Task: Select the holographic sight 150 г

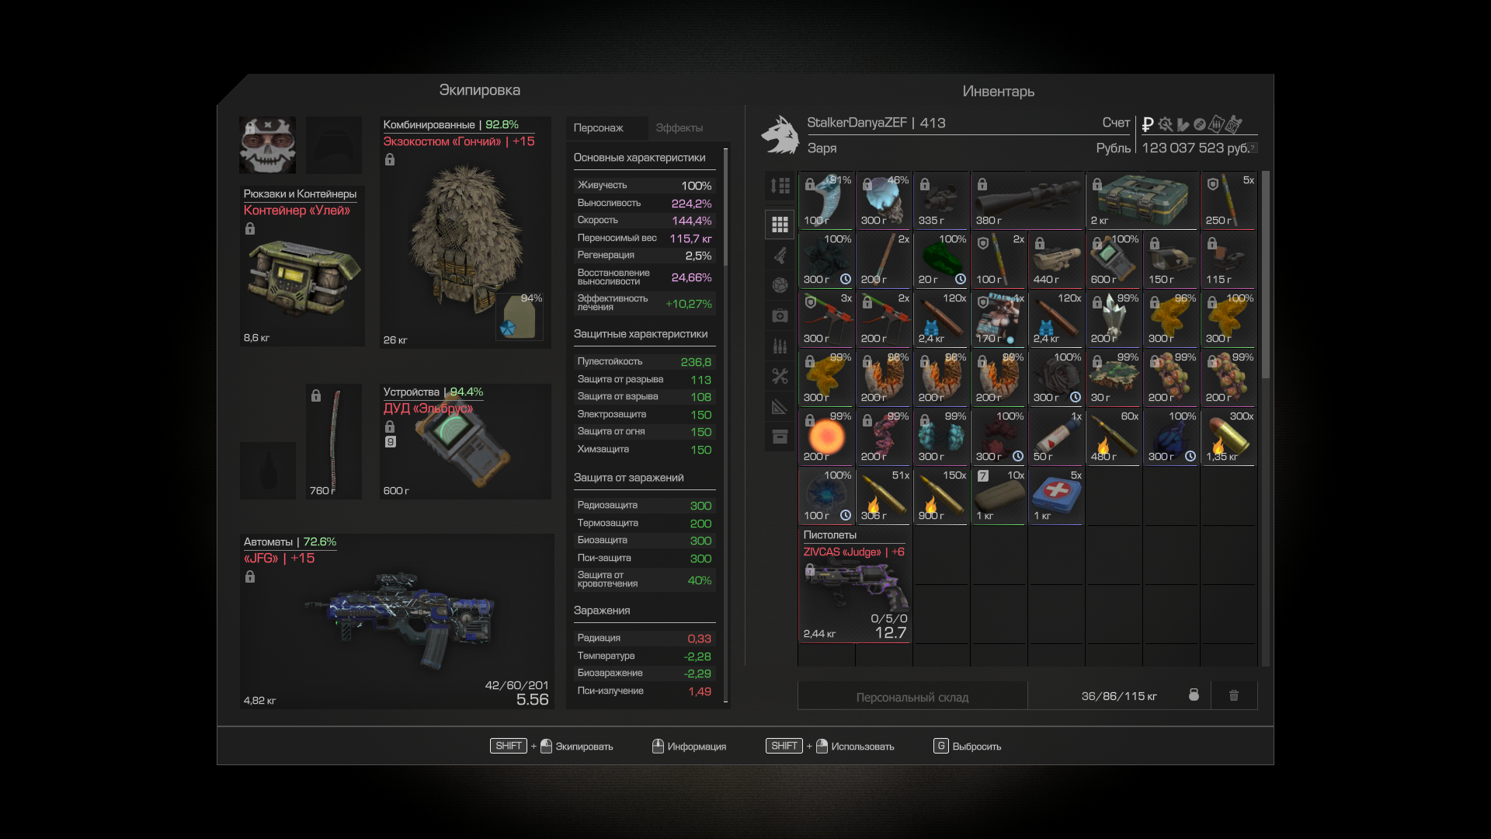Action: tap(1171, 259)
